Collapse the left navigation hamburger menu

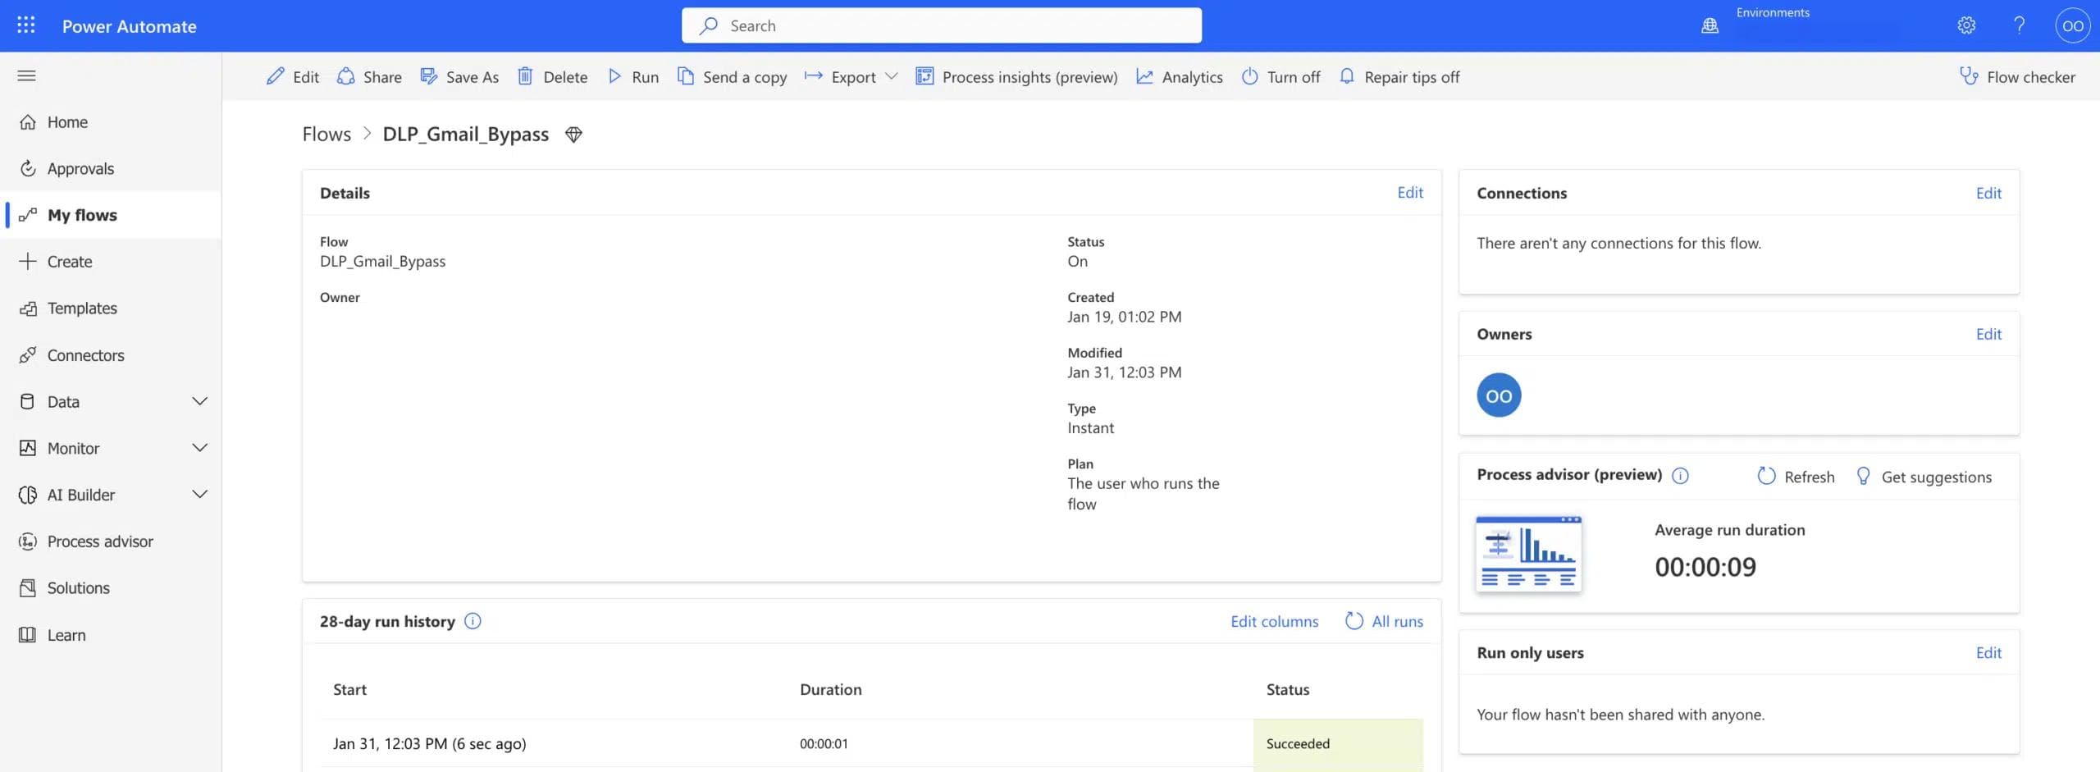26,76
